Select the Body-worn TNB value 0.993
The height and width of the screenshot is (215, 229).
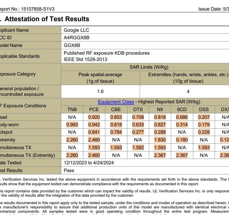coord(72,125)
